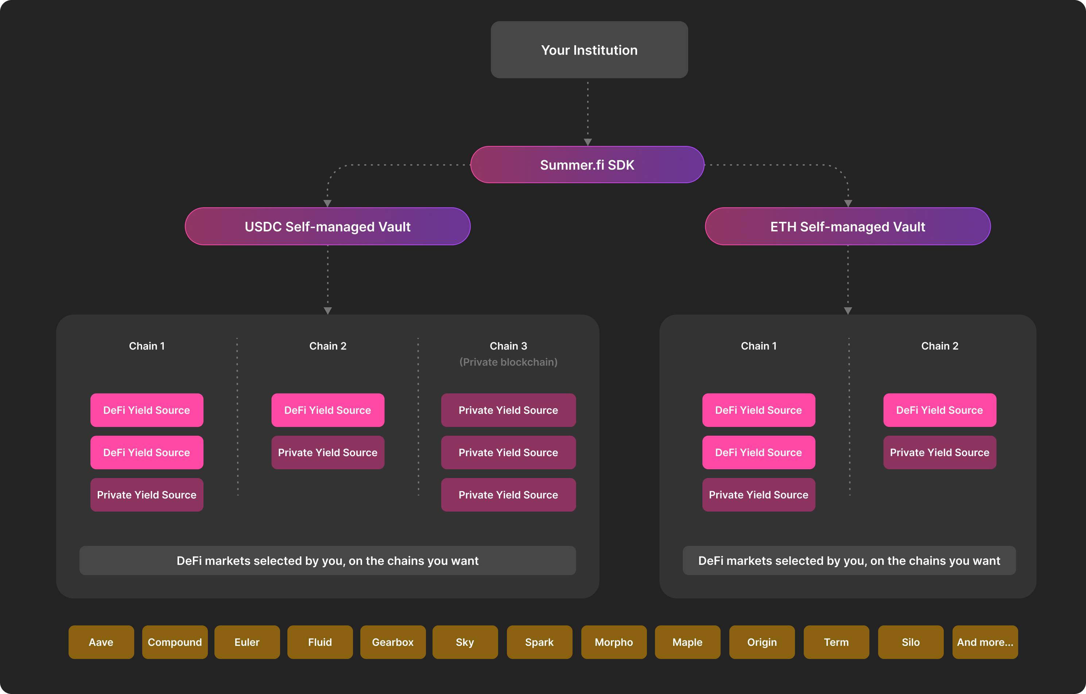The image size is (1086, 694).
Task: Select the Sky protocol tag
Action: point(465,642)
